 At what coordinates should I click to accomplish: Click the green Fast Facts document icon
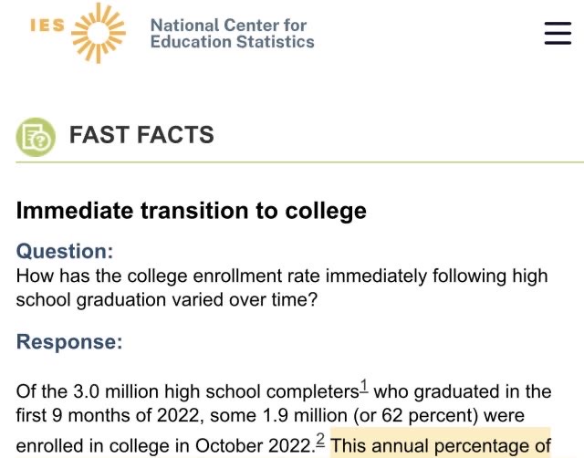tap(36, 137)
